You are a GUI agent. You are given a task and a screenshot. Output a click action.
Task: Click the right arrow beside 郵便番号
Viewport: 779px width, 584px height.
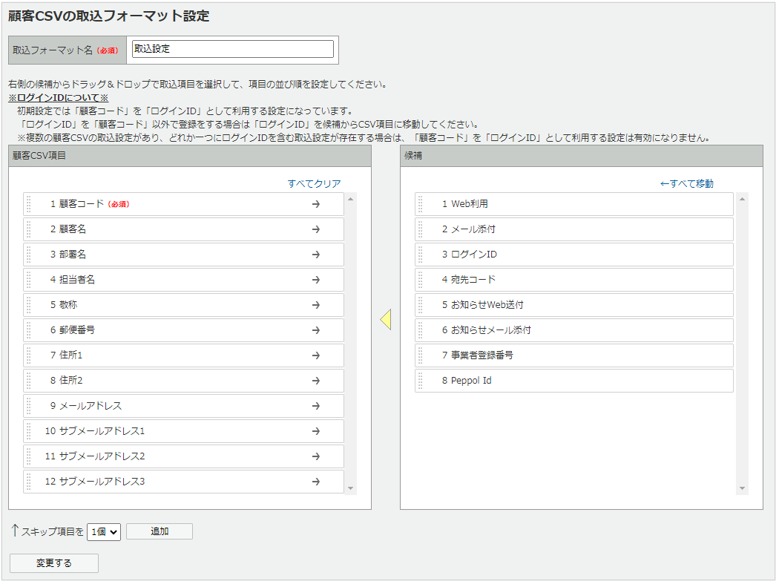pyautogui.click(x=318, y=330)
